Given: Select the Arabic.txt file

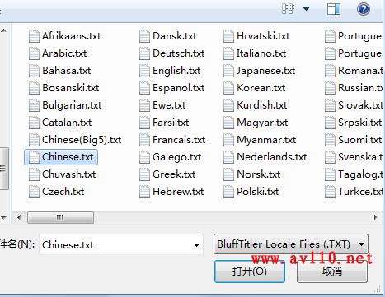Looking at the screenshot, I should point(58,53).
